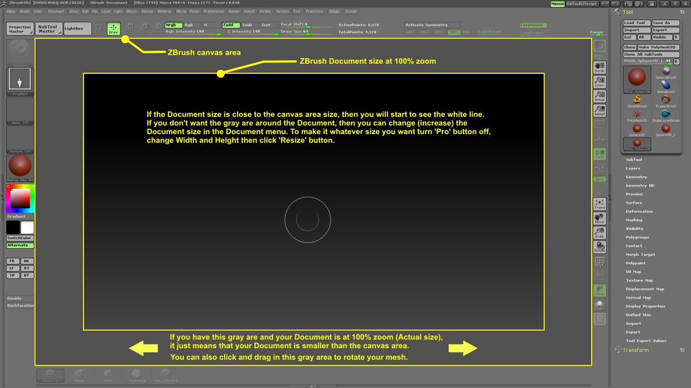The width and height of the screenshot is (691, 388).
Task: Open the Document menu
Action: (x=56, y=11)
